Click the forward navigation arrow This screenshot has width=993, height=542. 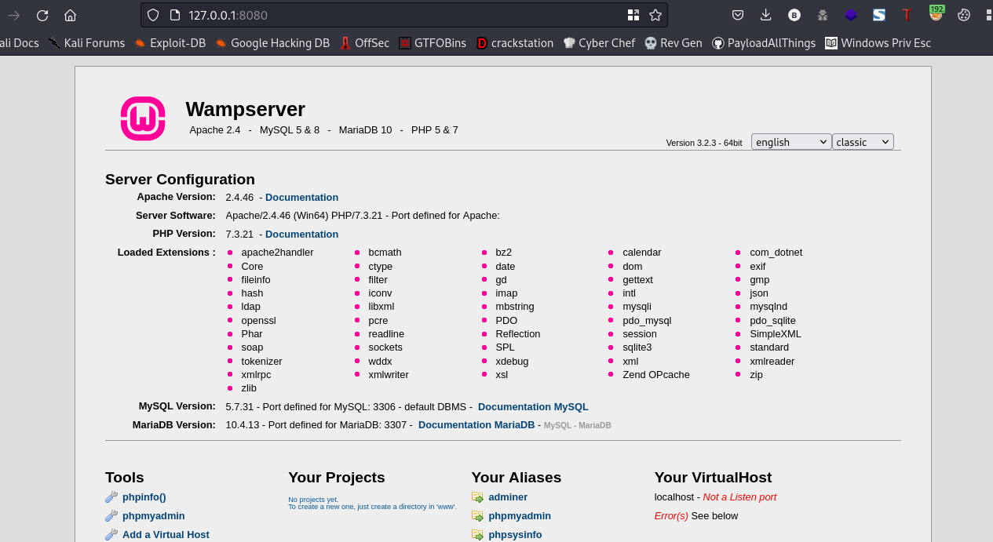(14, 15)
